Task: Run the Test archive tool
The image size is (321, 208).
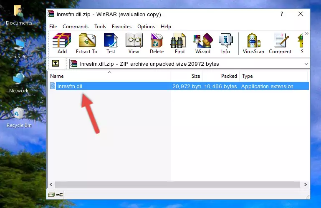Action: click(111, 43)
